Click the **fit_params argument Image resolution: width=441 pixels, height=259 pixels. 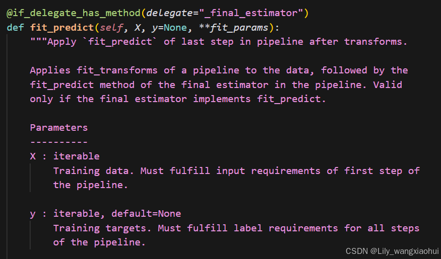tap(233, 28)
